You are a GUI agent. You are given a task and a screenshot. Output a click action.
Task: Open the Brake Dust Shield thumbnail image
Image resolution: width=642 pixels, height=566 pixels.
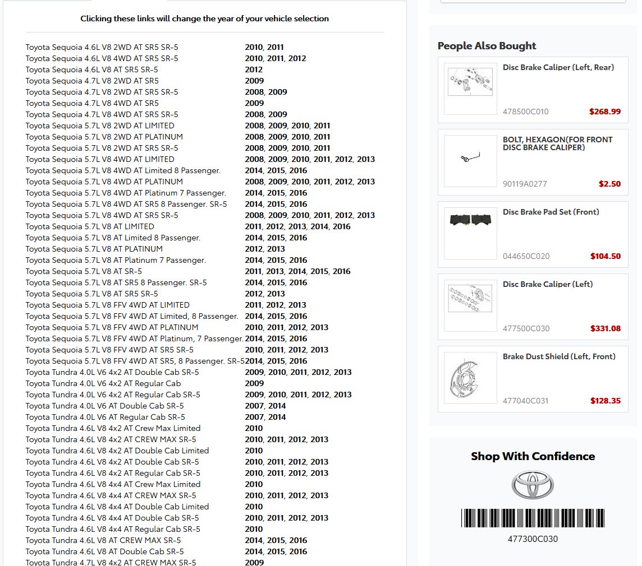pos(470,378)
